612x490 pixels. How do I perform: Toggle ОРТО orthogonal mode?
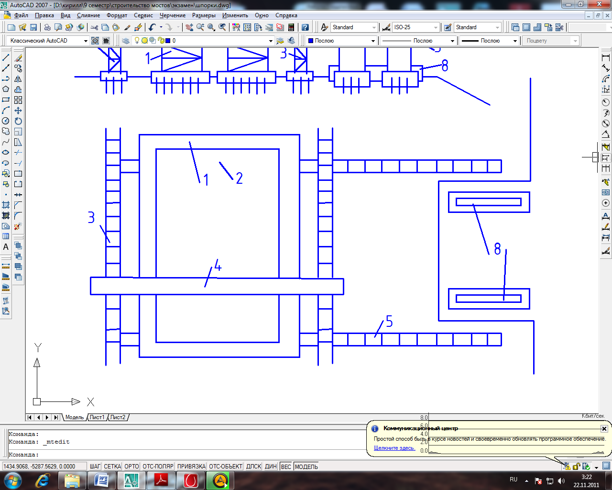tap(131, 467)
